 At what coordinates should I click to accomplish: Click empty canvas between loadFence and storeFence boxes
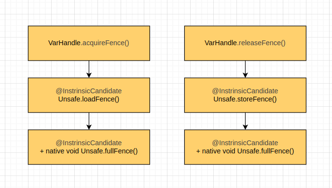pos(167,95)
